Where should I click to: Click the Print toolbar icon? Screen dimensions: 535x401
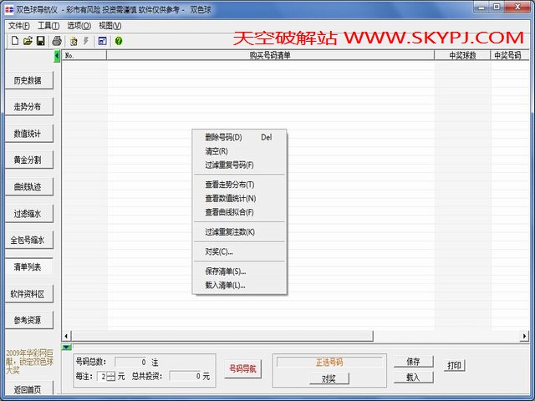[57, 40]
